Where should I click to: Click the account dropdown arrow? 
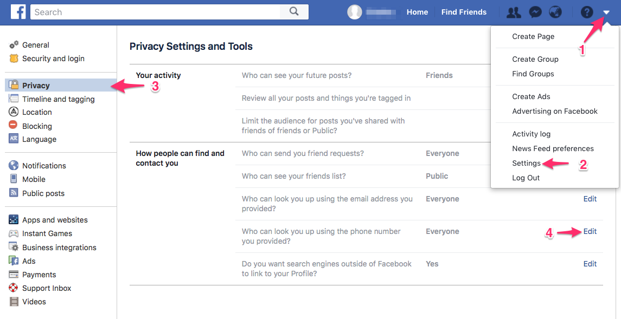(606, 12)
